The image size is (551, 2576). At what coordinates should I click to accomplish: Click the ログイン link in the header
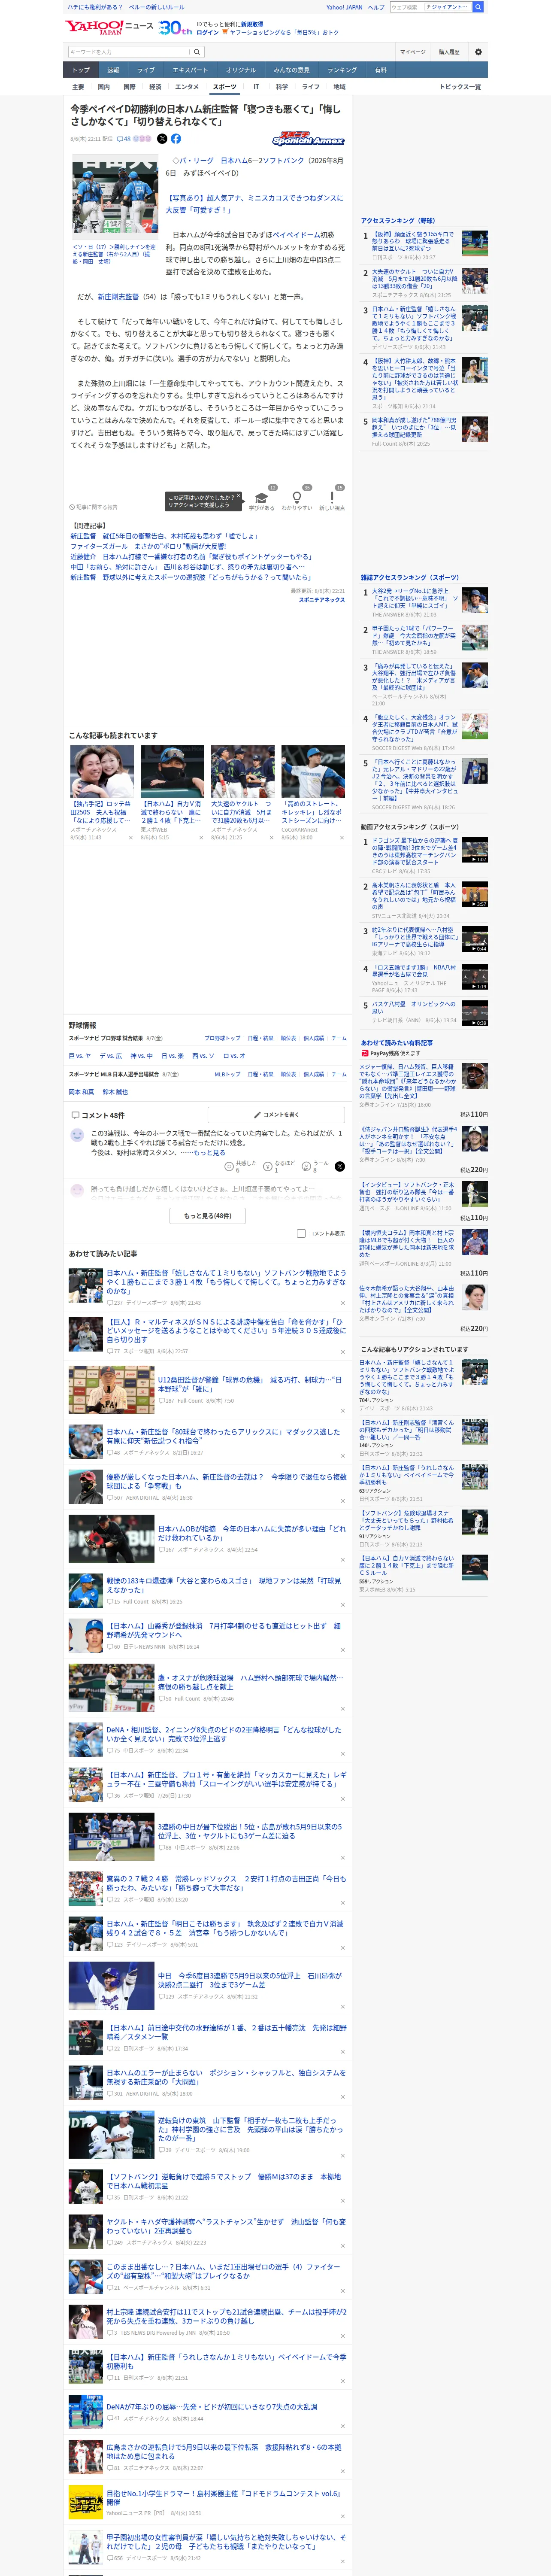click(x=208, y=32)
